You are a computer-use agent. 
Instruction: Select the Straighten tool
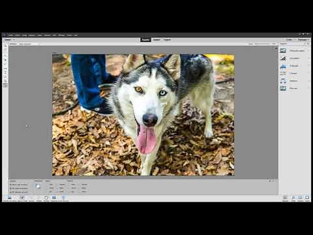pyautogui.click(x=5, y=69)
